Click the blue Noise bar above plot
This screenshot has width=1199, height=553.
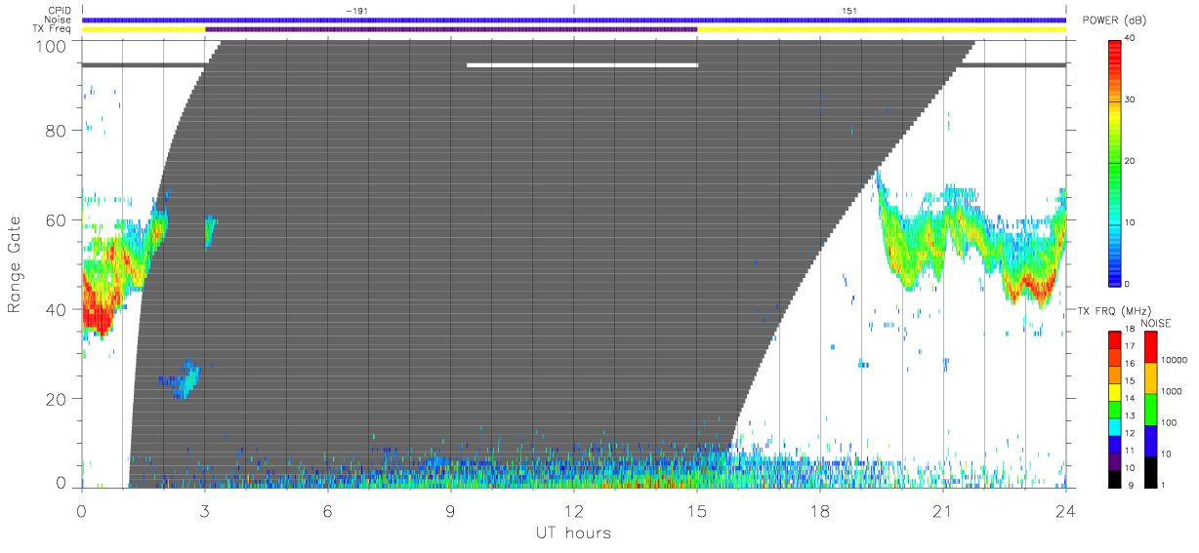[x=573, y=20]
